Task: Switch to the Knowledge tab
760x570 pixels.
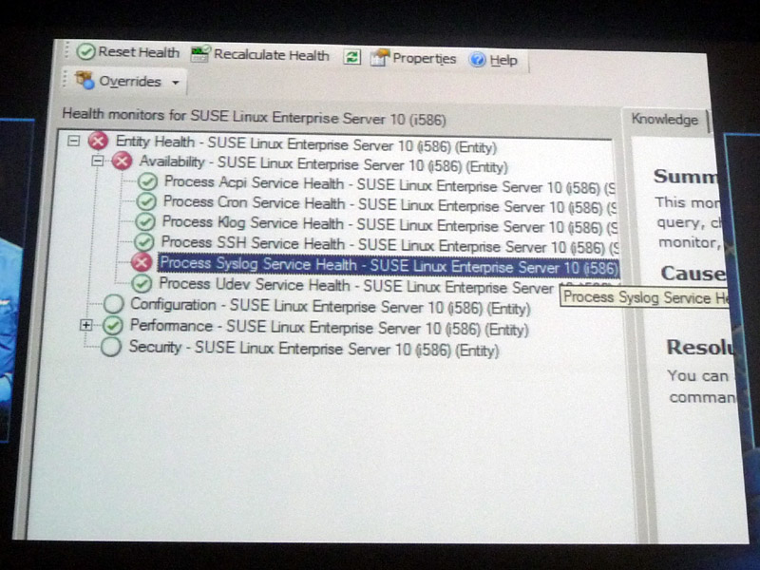Action: click(664, 120)
